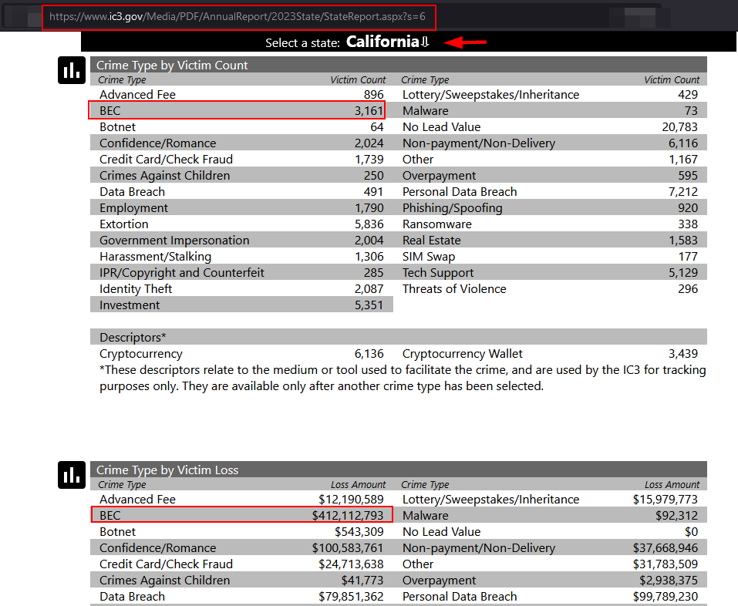Select the Tech Support row
Screen dimensions: 738x606
438,273
